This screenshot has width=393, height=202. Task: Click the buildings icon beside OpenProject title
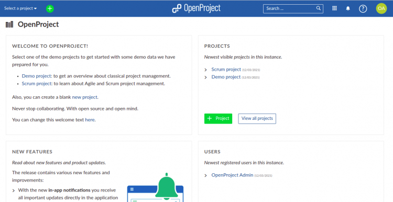pyautogui.click(x=9, y=24)
